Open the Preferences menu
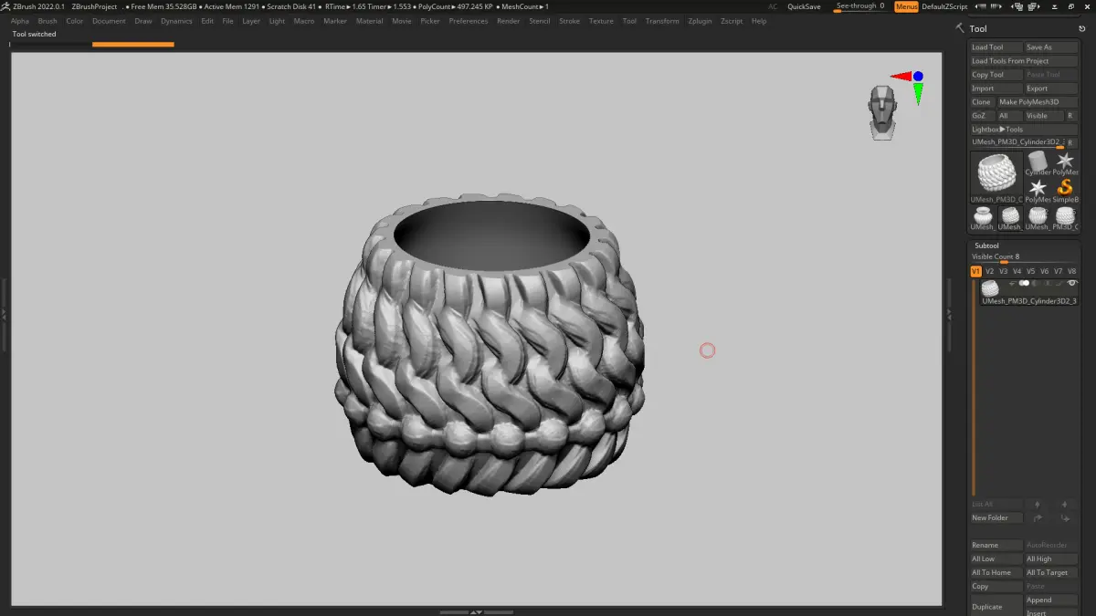This screenshot has height=616, width=1096. [x=468, y=21]
